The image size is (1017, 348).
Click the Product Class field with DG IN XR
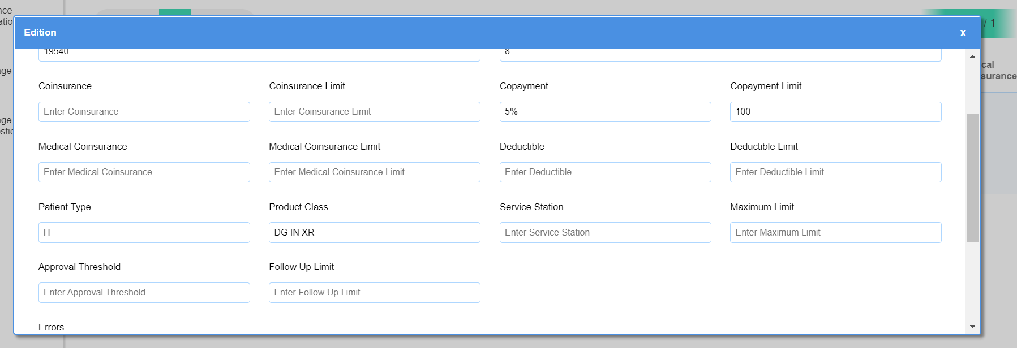pyautogui.click(x=375, y=232)
